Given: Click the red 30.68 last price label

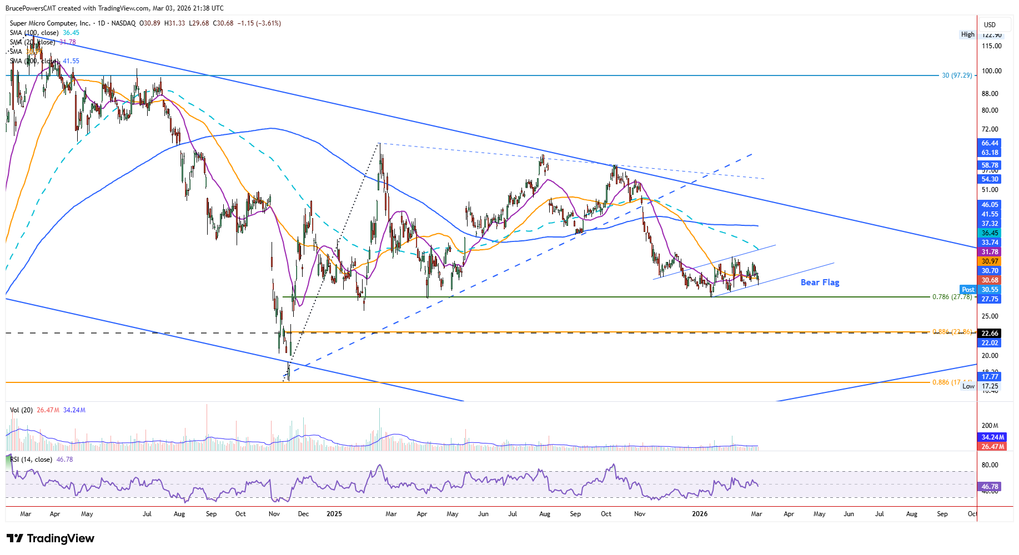Looking at the screenshot, I should 990,280.
